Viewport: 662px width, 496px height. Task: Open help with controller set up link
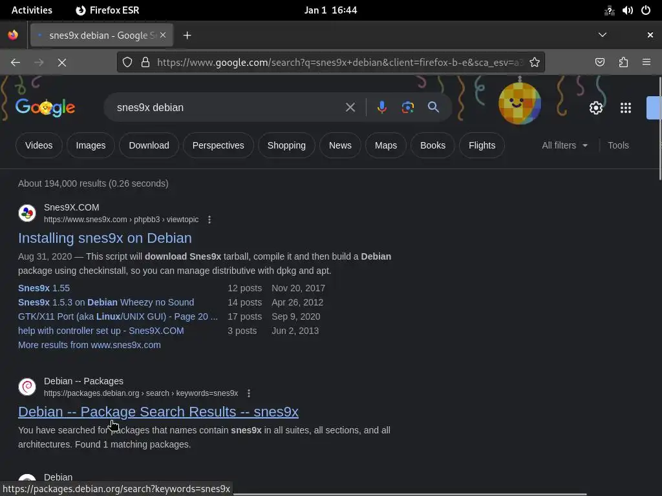pyautogui.click(x=101, y=331)
